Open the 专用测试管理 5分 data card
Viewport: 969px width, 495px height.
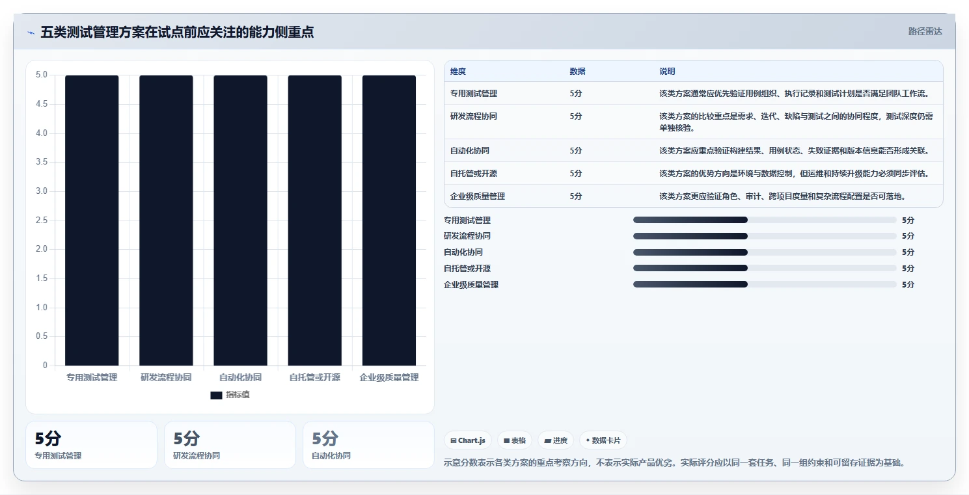(x=91, y=445)
